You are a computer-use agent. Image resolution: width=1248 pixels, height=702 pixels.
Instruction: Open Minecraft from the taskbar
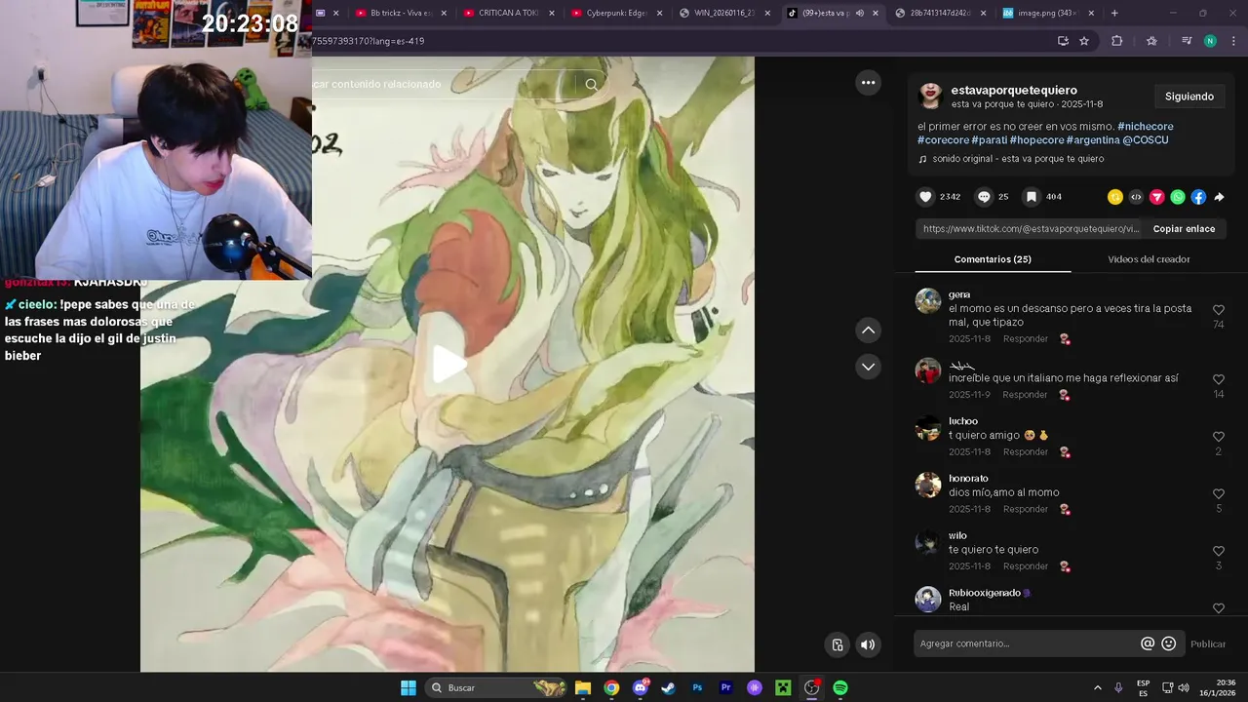(782, 687)
